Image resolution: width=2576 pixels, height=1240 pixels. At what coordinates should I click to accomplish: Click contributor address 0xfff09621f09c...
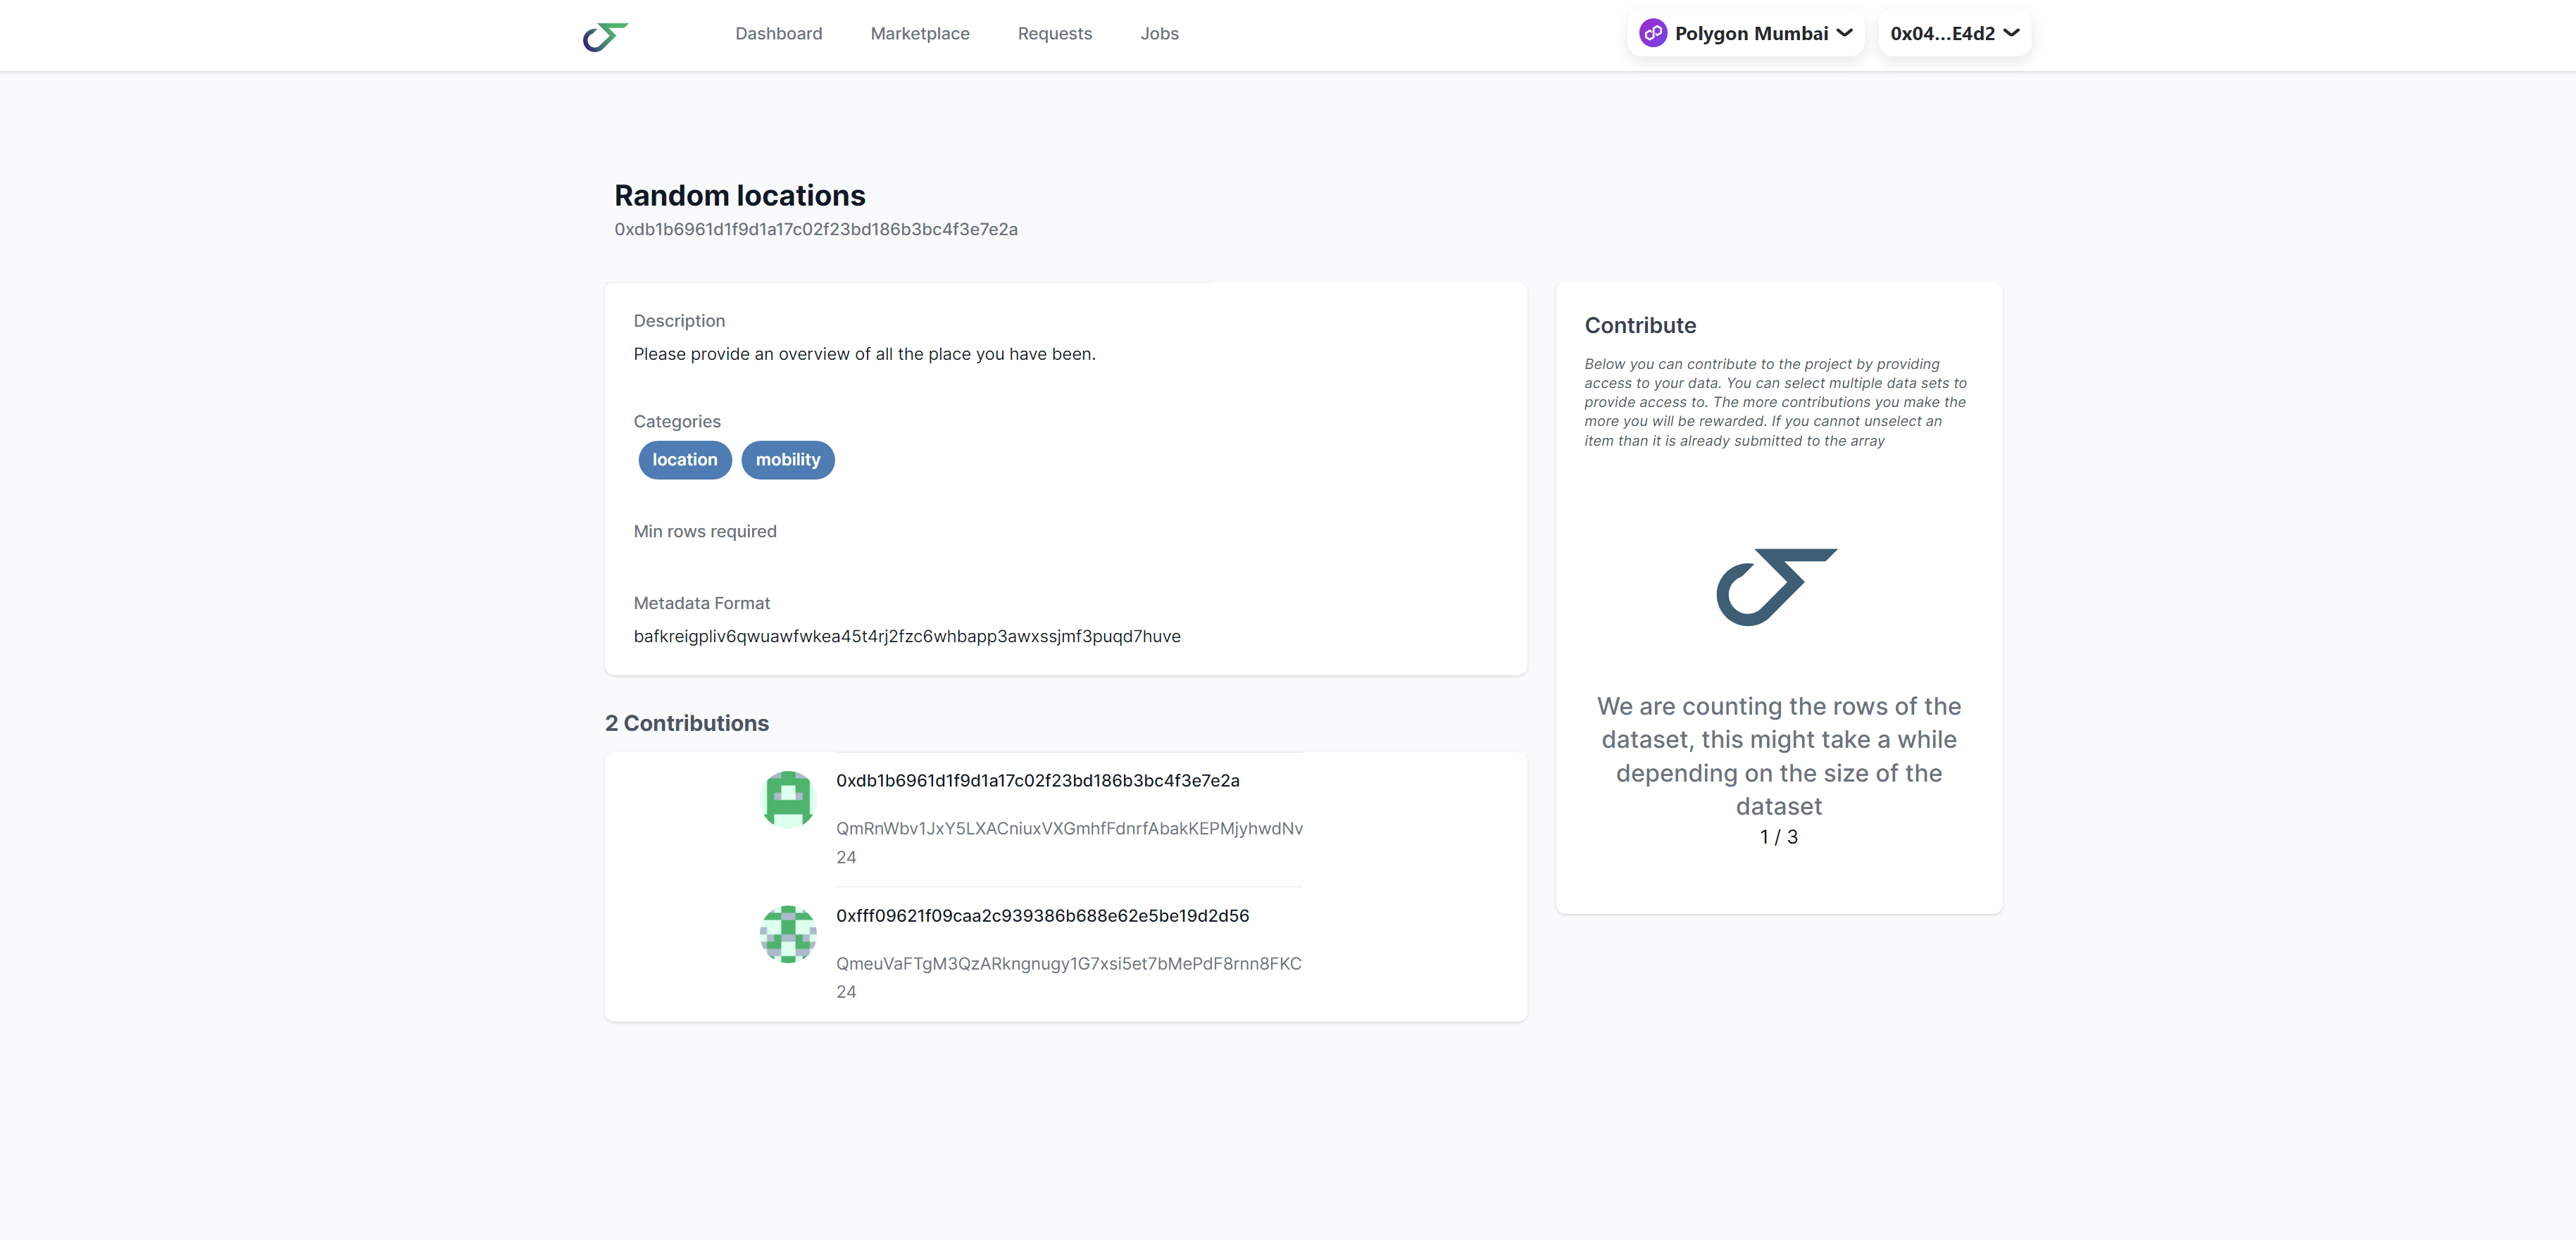[x=1042, y=915]
